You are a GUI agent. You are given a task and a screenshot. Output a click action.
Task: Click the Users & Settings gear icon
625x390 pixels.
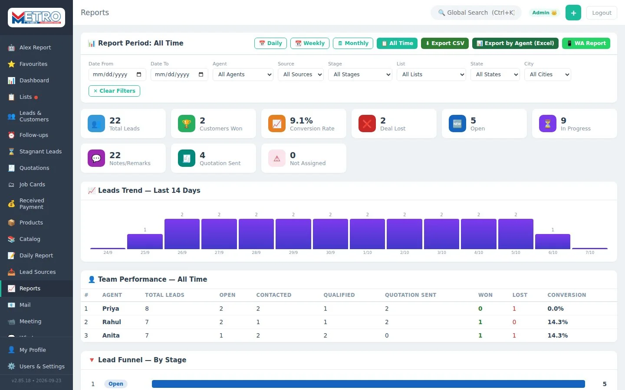[x=11, y=367]
